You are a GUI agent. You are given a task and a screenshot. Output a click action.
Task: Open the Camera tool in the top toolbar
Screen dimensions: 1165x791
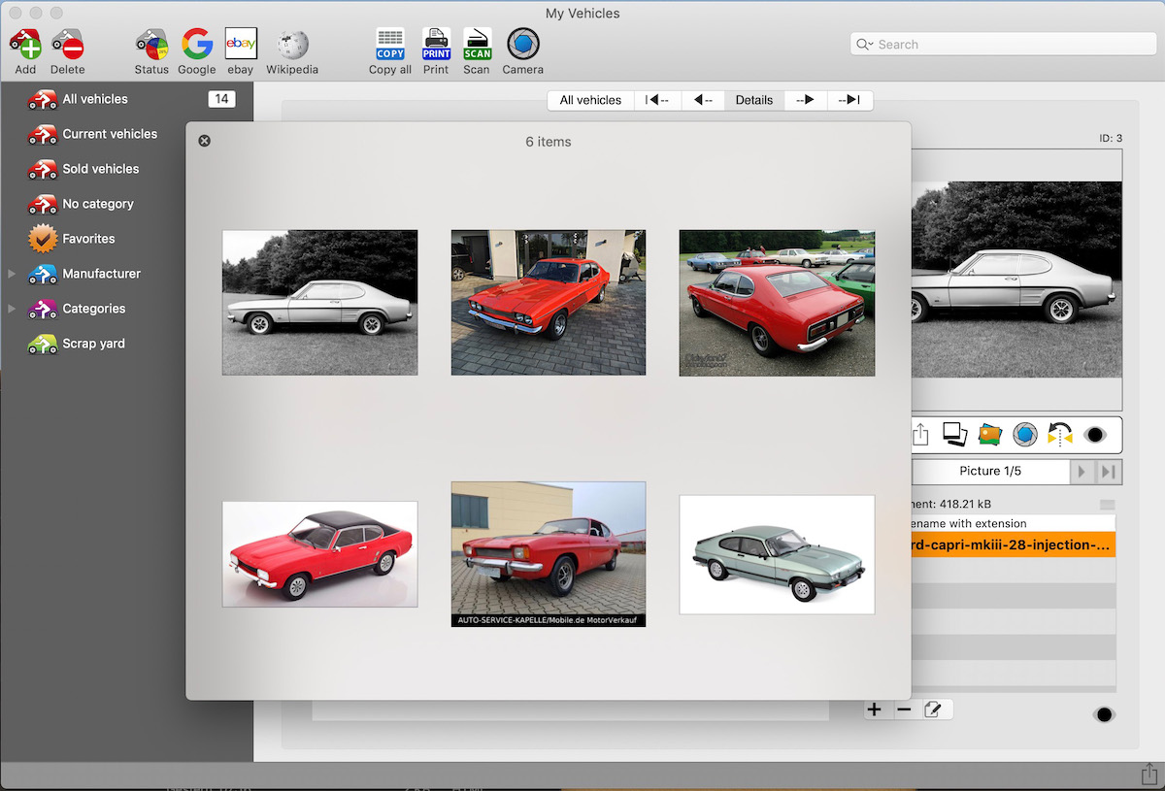pos(523,45)
